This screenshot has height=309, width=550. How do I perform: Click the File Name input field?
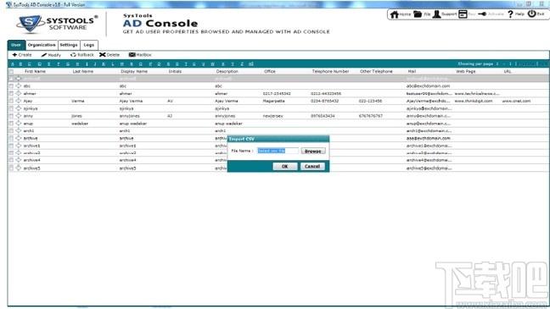tap(278, 151)
